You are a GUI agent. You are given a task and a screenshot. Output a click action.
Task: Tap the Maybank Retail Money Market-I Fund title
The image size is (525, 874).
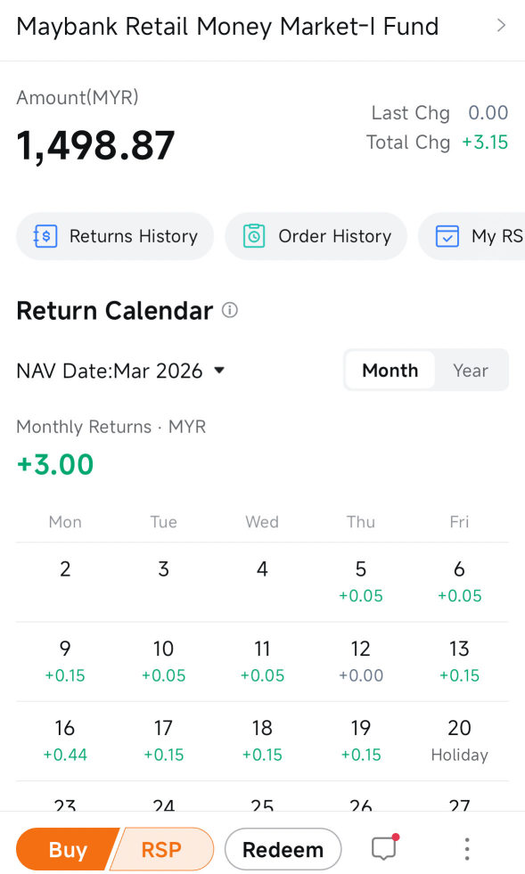[227, 26]
